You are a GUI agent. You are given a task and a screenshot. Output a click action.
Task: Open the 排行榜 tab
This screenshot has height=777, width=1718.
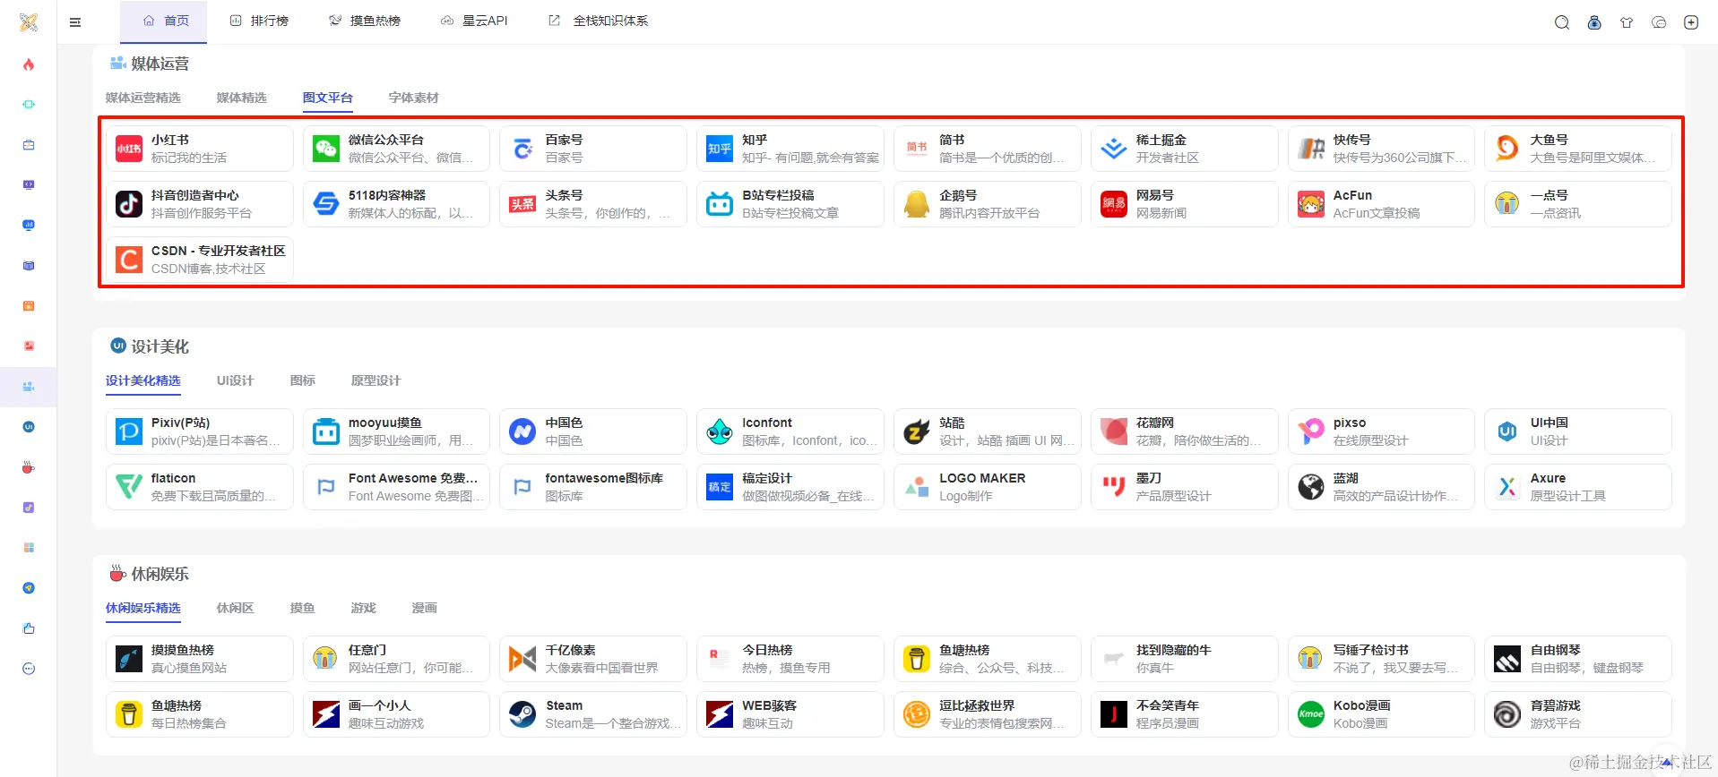258,21
